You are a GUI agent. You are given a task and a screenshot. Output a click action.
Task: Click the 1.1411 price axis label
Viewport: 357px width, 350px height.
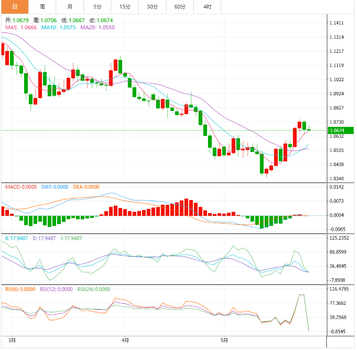337,23
